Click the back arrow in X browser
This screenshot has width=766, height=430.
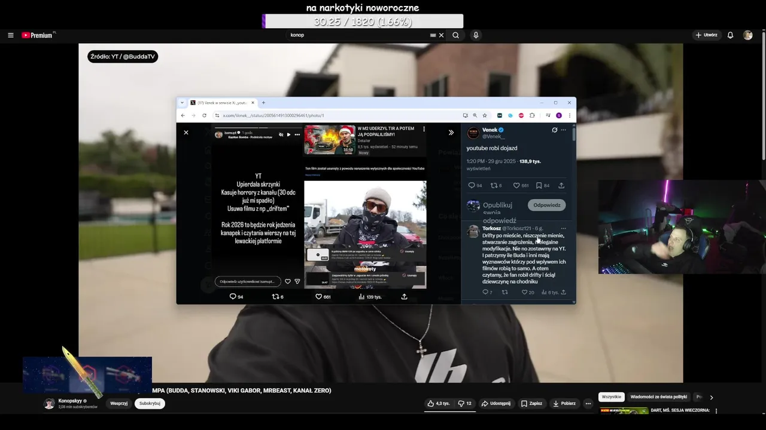[183, 115]
